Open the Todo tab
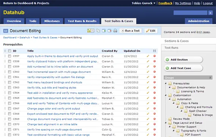 point(33,21)
